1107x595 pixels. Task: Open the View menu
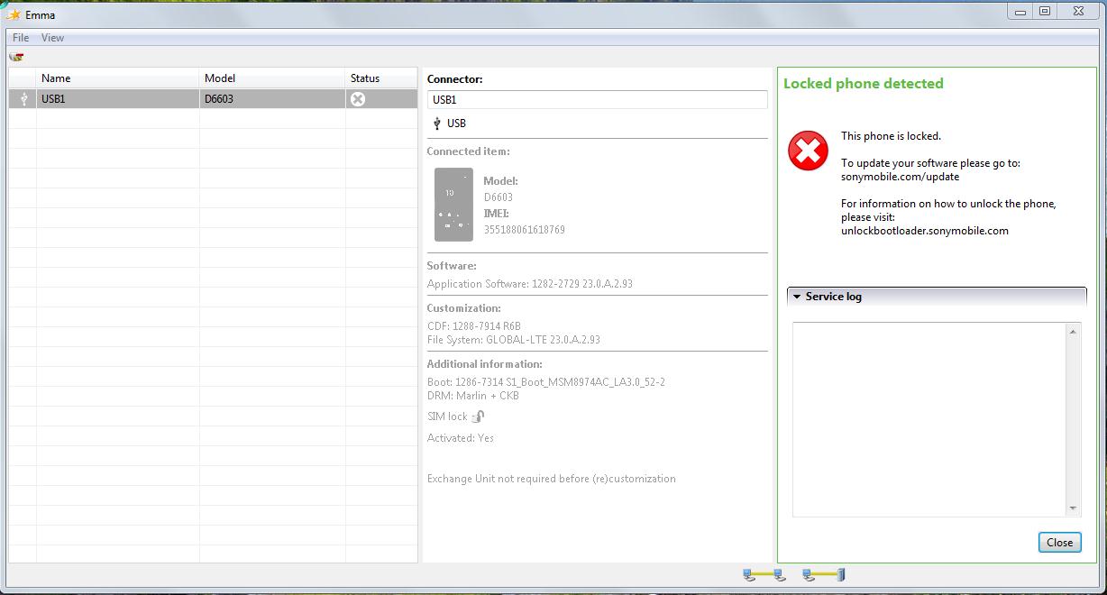click(52, 38)
